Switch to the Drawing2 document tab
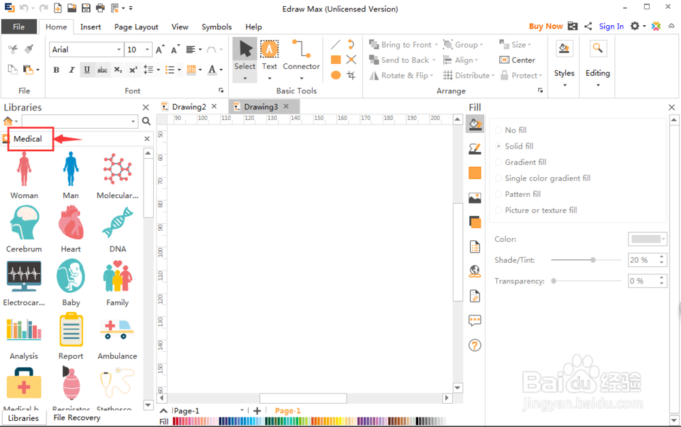The height and width of the screenshot is (427, 681). [x=189, y=107]
